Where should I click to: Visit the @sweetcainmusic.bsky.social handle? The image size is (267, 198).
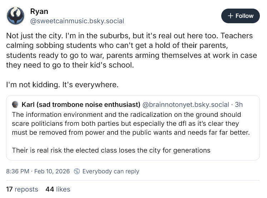(77, 21)
